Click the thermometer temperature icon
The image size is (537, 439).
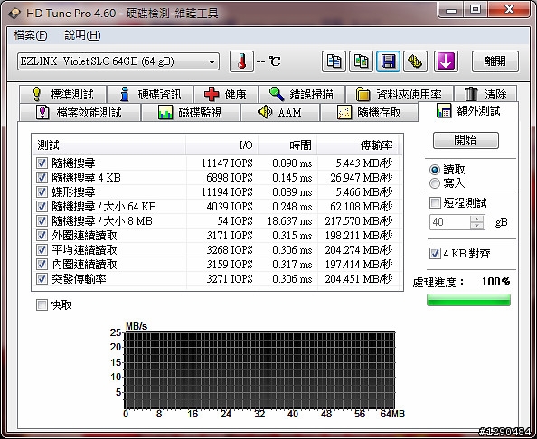pos(241,61)
